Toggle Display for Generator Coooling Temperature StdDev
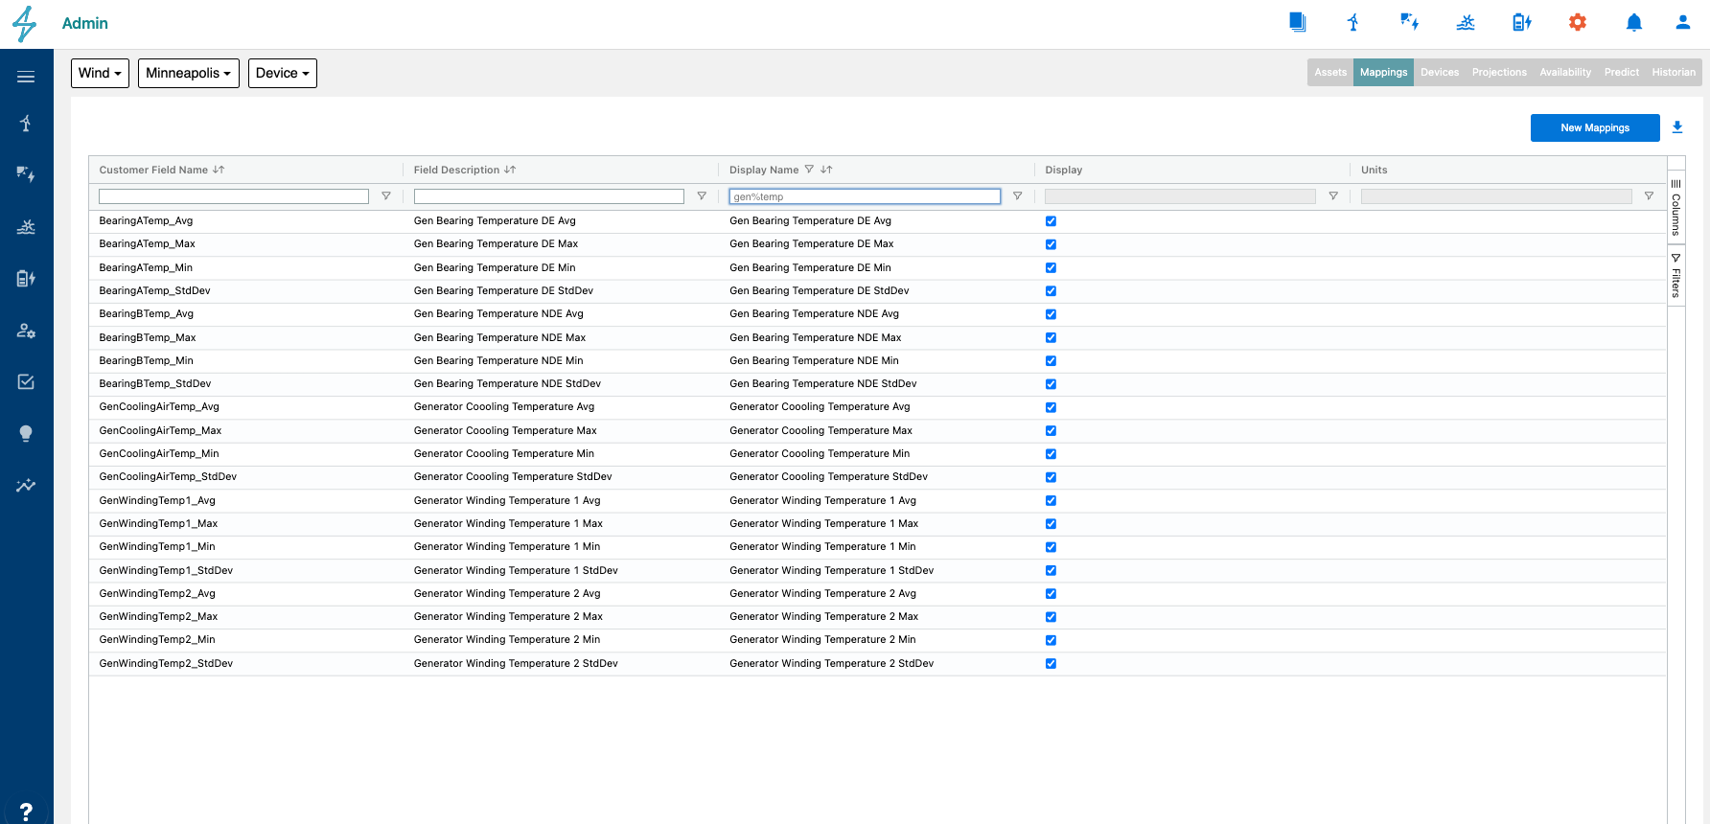The height and width of the screenshot is (824, 1710). 1051,477
